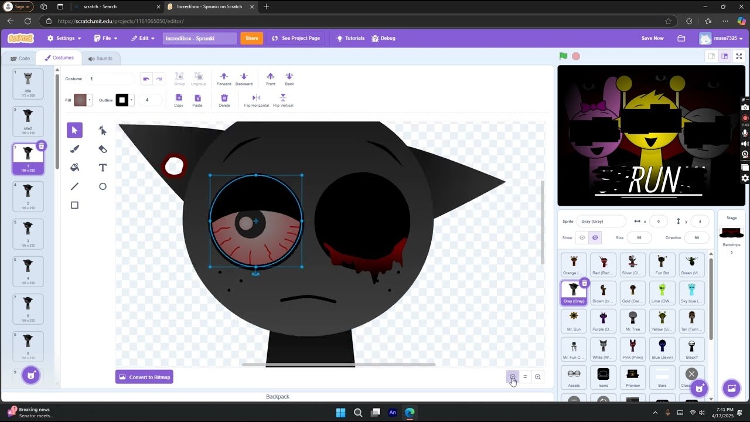
Task: Zoom out the costume canvas
Action: [x=512, y=377]
